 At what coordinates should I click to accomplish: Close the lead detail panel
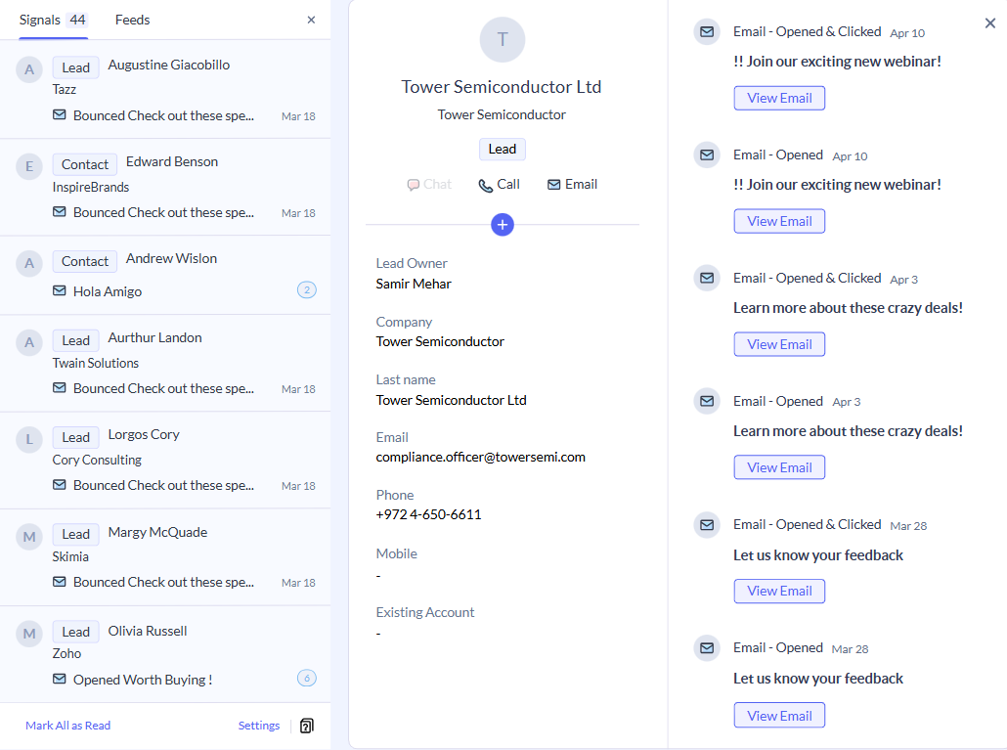point(989,23)
